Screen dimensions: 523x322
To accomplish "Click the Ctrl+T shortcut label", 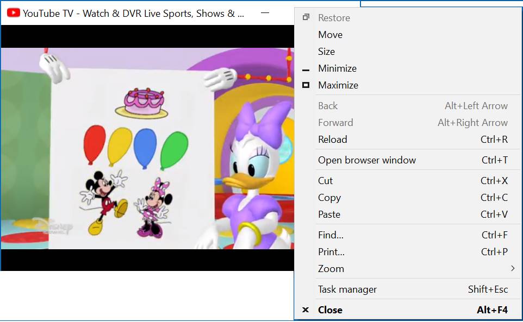I will pyautogui.click(x=495, y=160).
